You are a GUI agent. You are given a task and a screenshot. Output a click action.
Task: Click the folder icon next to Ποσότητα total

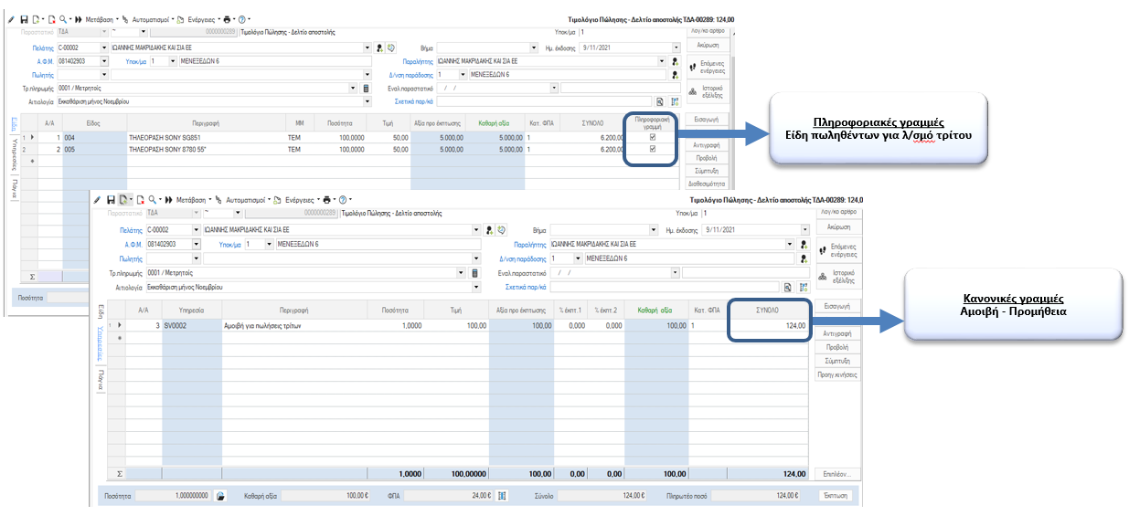(x=220, y=496)
